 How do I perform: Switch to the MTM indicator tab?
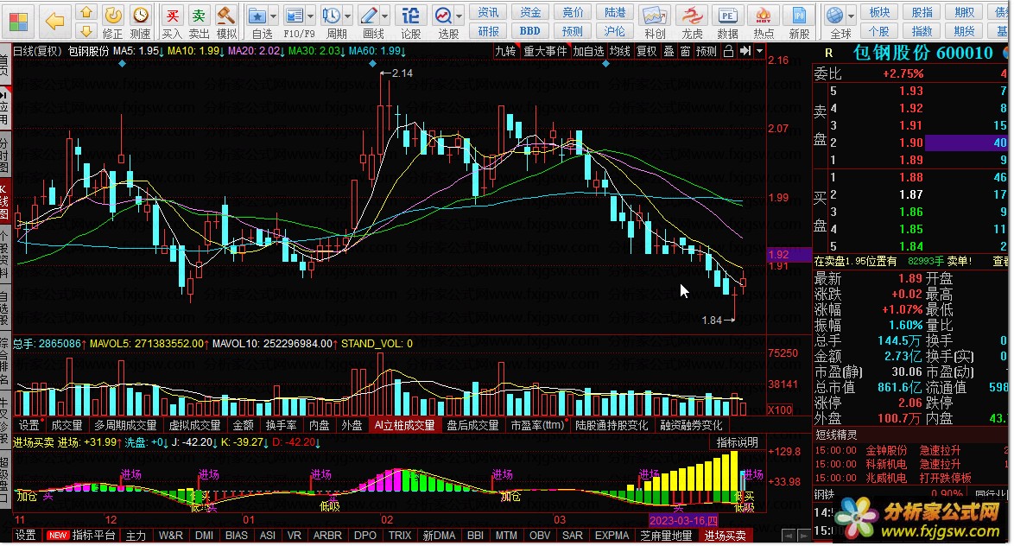click(506, 536)
